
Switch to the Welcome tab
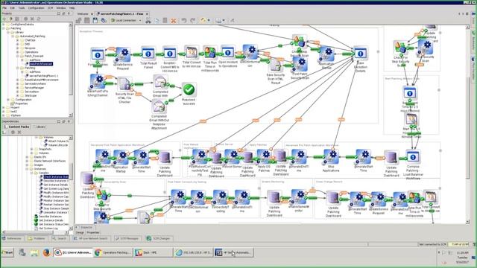[83, 14]
